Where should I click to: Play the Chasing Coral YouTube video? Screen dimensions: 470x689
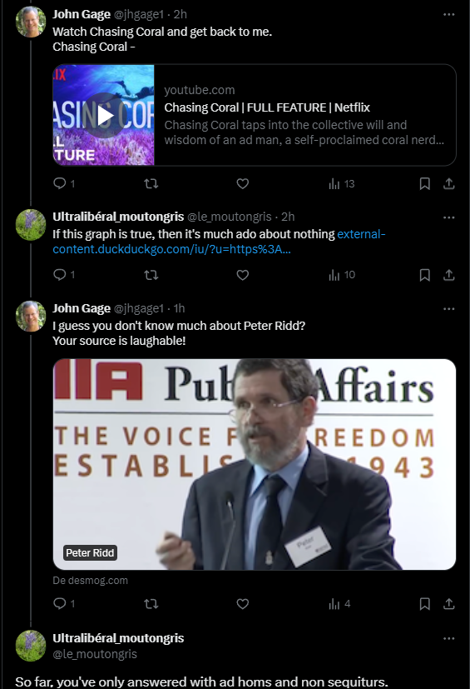pyautogui.click(x=104, y=115)
